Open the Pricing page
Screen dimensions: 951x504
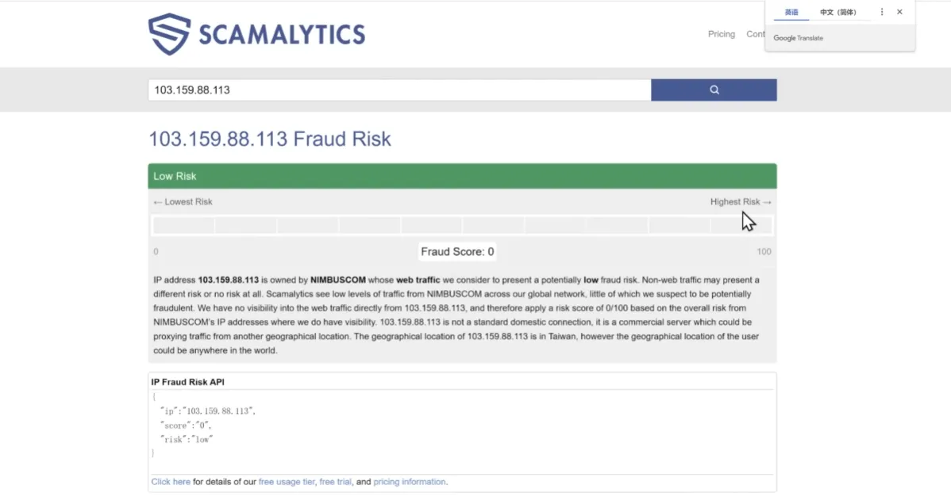click(722, 34)
